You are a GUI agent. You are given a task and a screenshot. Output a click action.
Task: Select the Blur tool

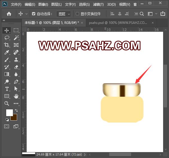coord(16,74)
